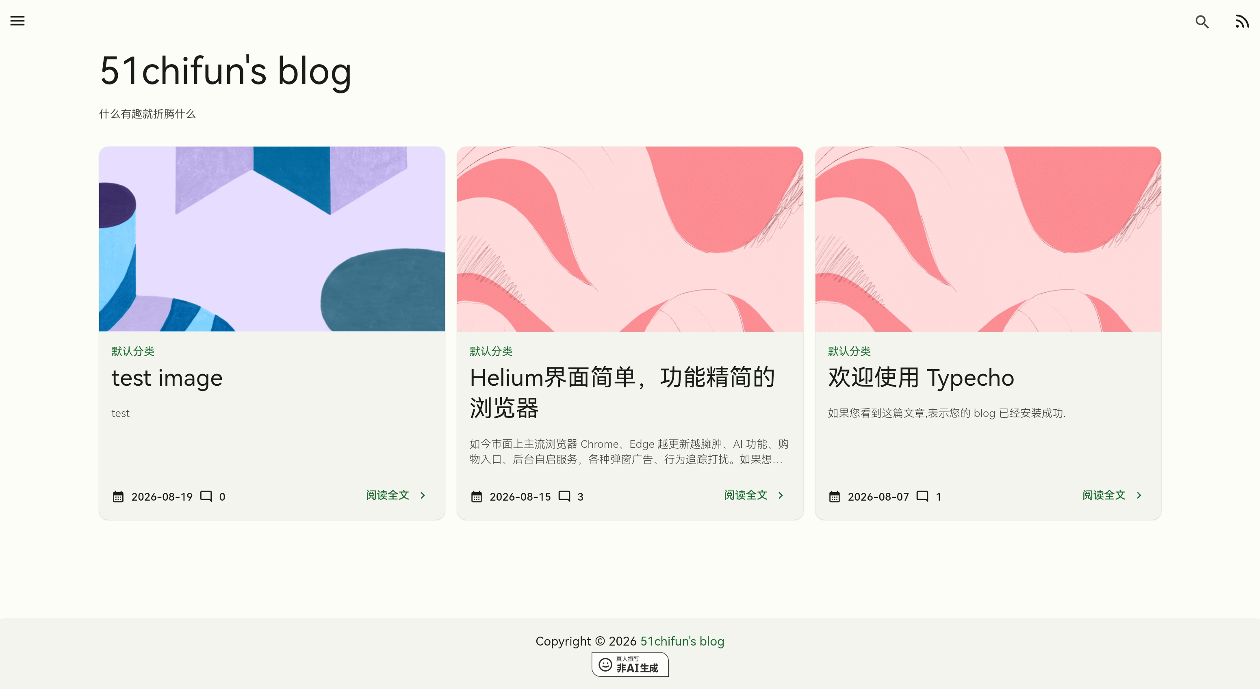Open the 默认分类 category on Typecho card
1260x689 pixels.
tap(849, 351)
